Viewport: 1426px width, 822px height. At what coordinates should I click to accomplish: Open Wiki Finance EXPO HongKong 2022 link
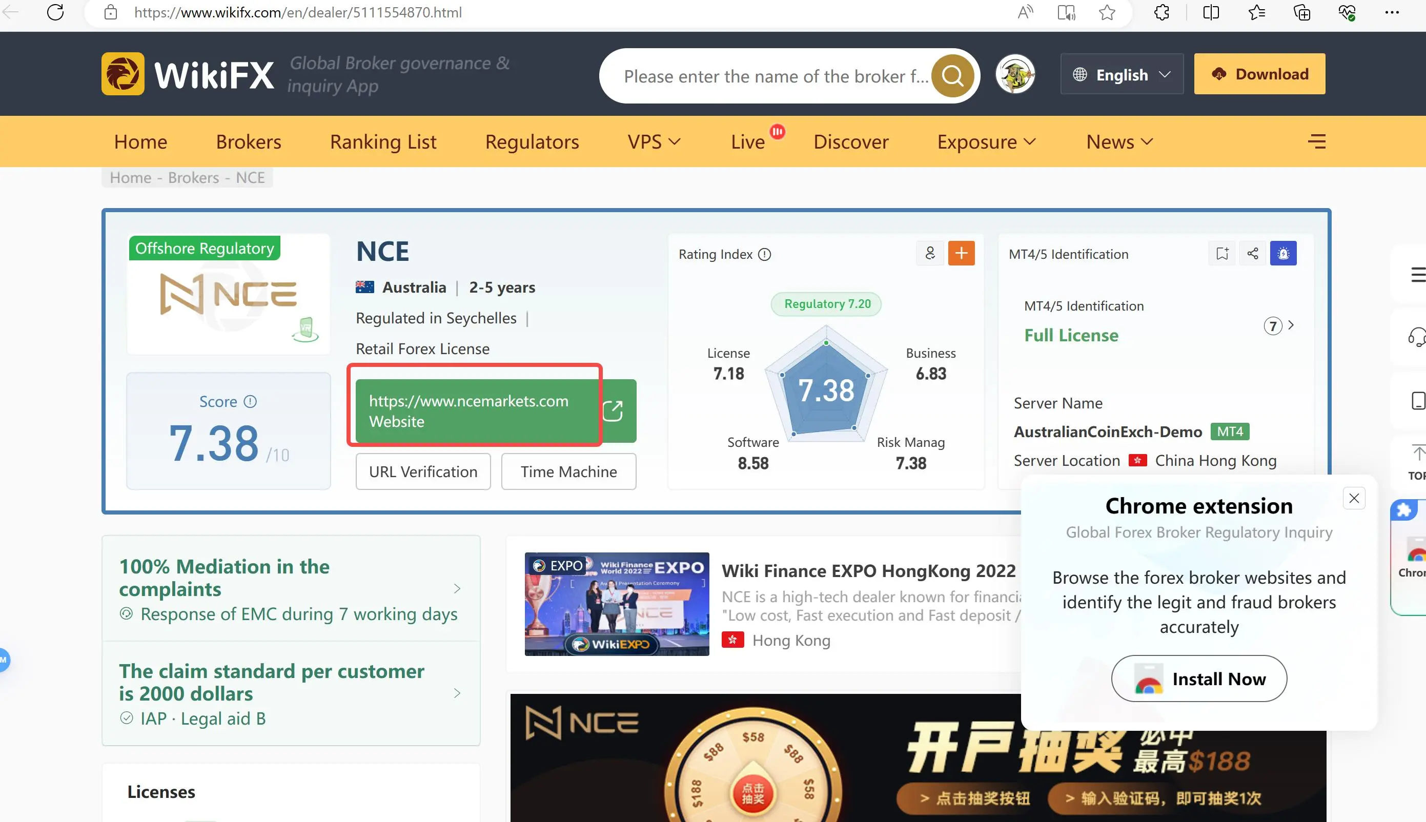(x=868, y=571)
